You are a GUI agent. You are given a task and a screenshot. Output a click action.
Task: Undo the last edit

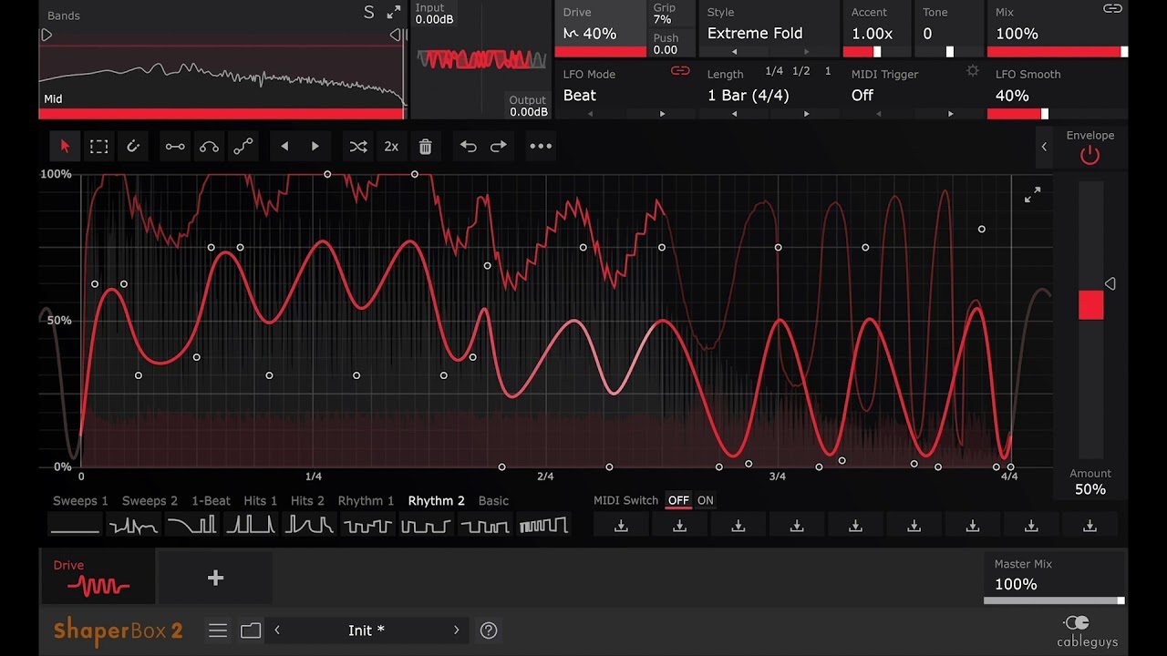click(468, 146)
